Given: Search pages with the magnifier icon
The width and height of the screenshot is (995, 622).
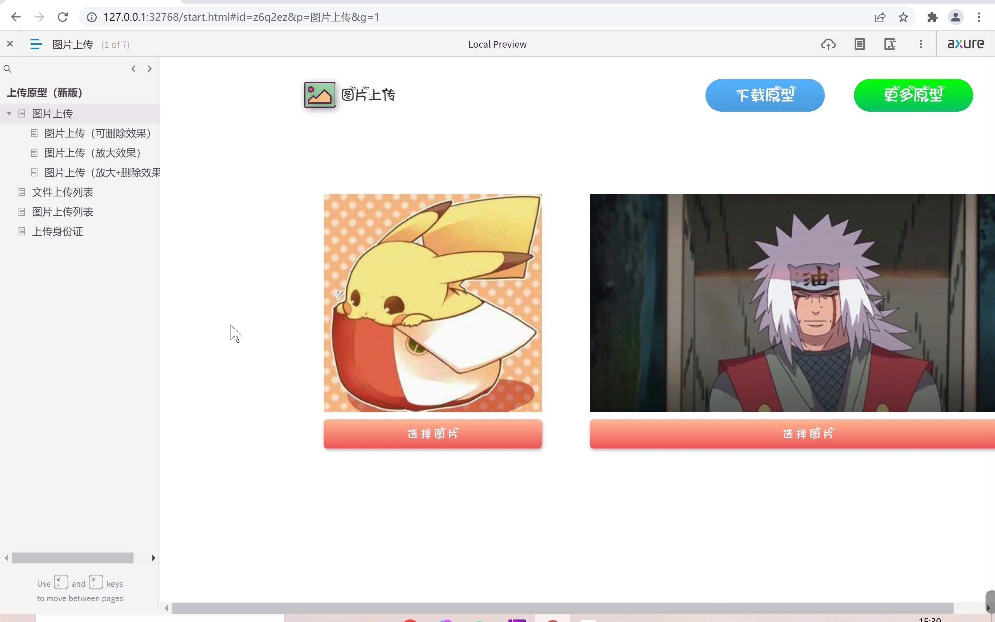Looking at the screenshot, I should pyautogui.click(x=7, y=69).
